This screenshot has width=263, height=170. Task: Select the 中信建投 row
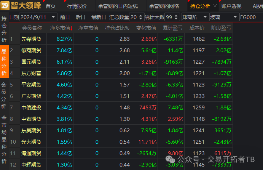point(121,107)
